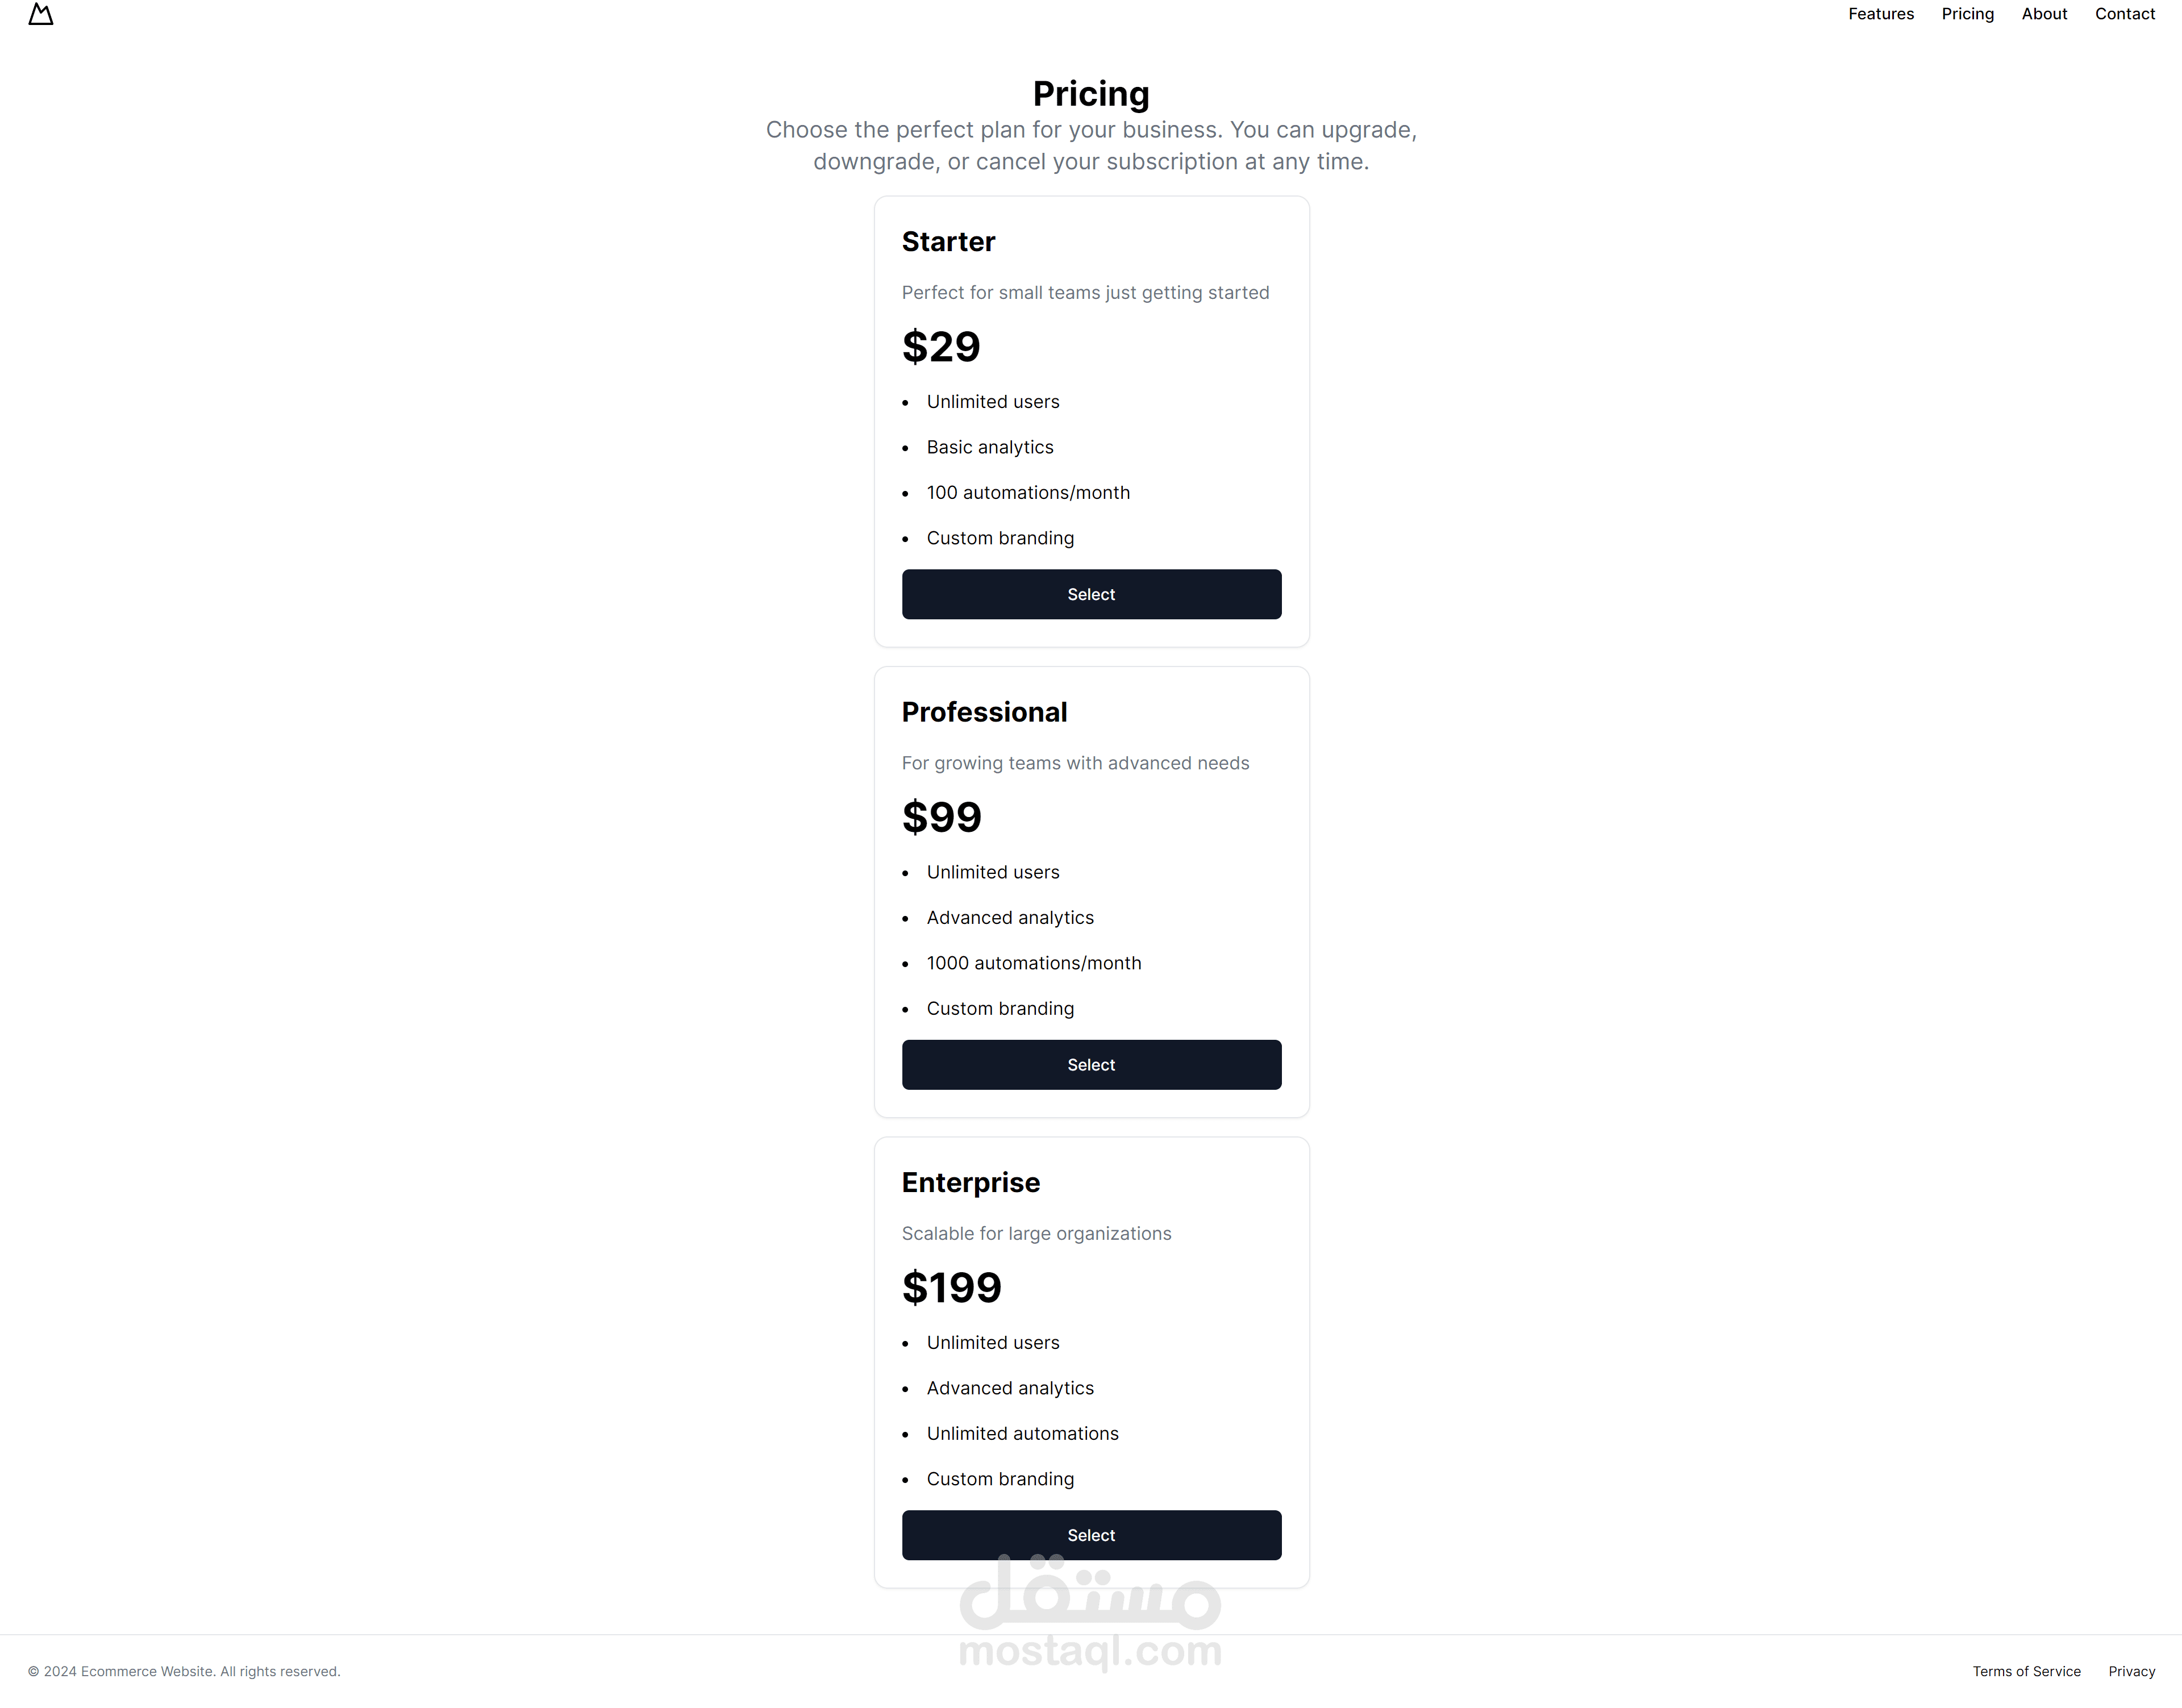
Task: Click the Starter plan heading
Action: pyautogui.click(x=948, y=242)
